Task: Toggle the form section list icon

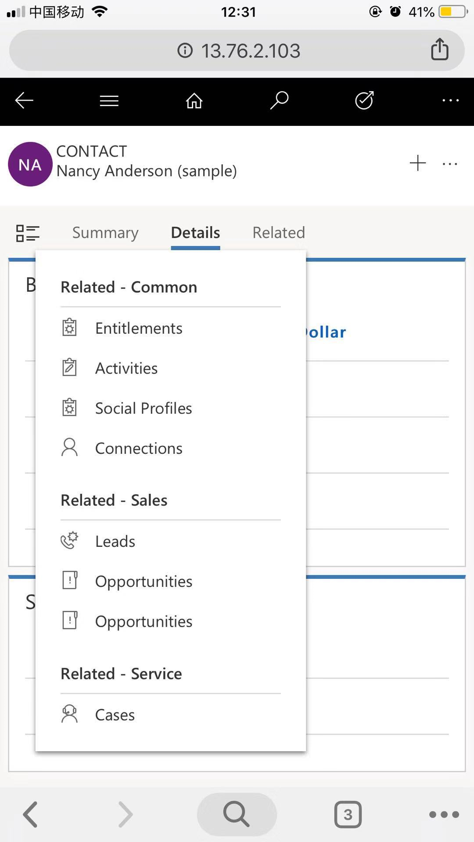Action: (x=28, y=233)
